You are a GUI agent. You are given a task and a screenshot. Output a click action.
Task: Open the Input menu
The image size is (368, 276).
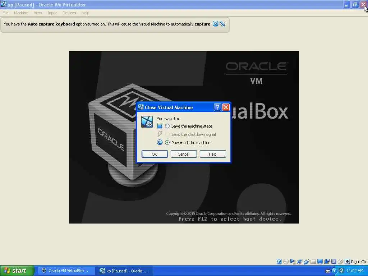point(52,13)
